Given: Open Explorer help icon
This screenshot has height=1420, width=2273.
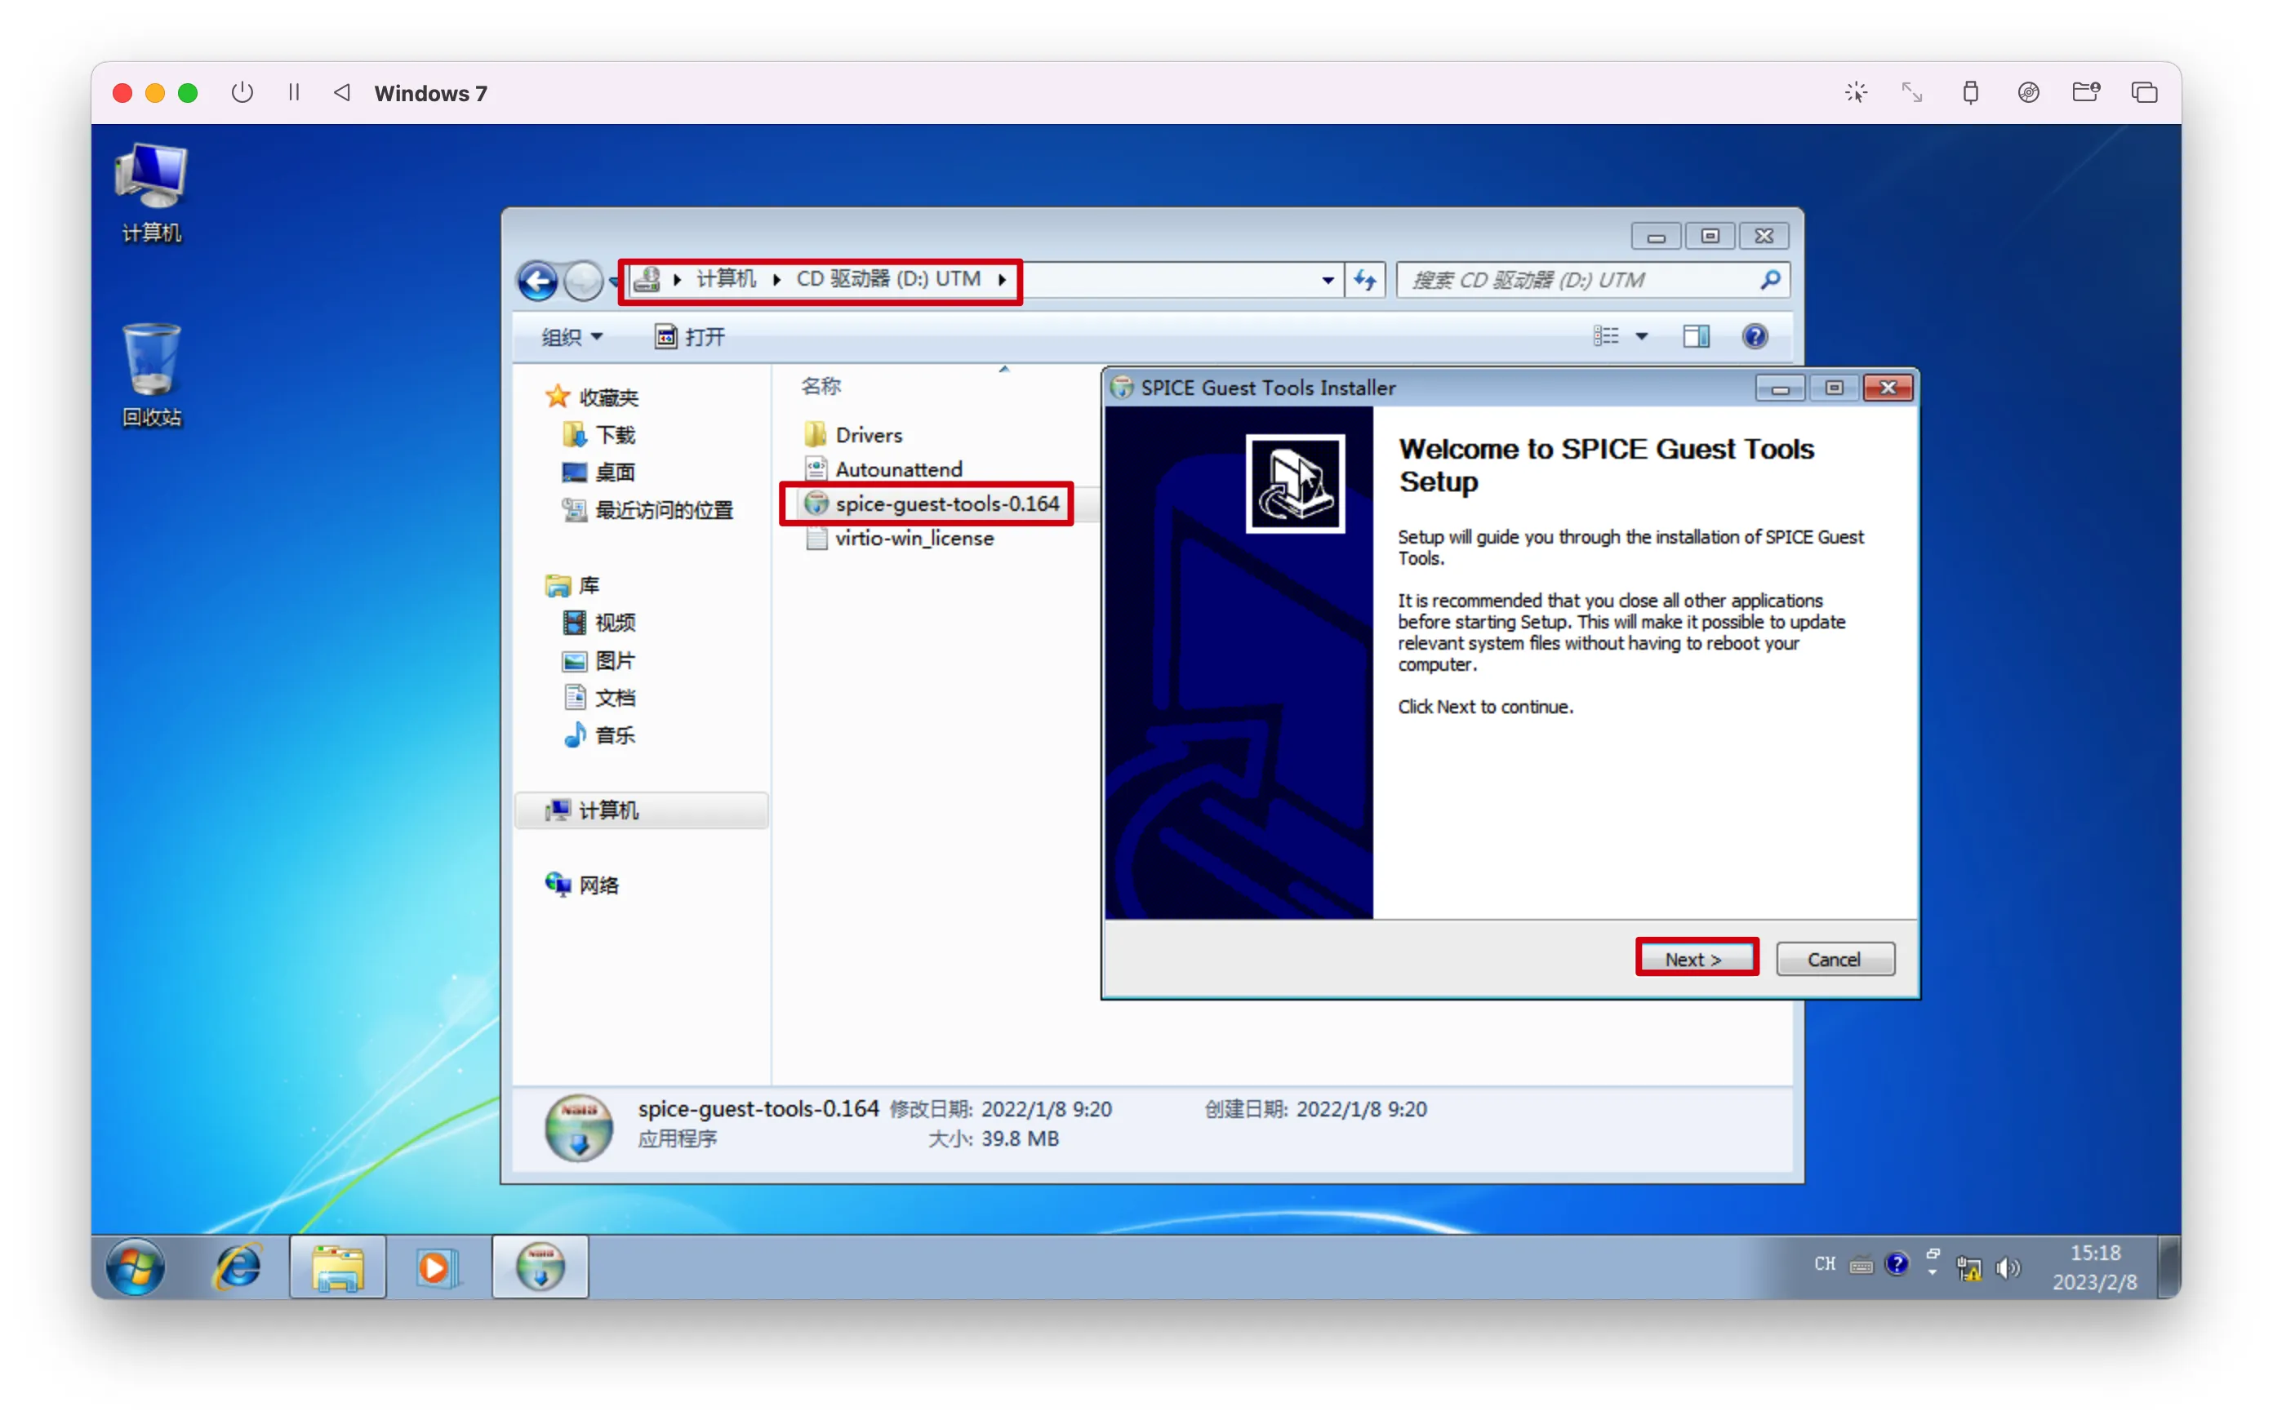Looking at the screenshot, I should coord(1754,336).
